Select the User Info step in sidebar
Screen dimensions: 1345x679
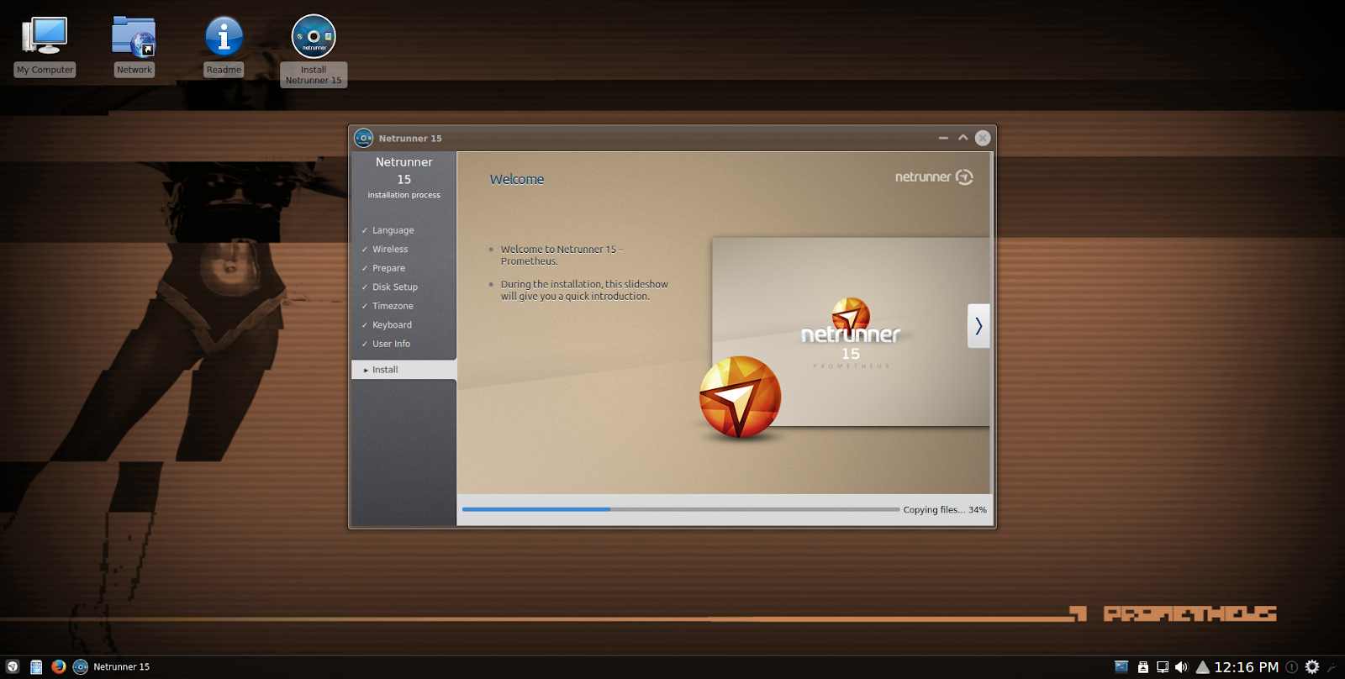coord(391,344)
